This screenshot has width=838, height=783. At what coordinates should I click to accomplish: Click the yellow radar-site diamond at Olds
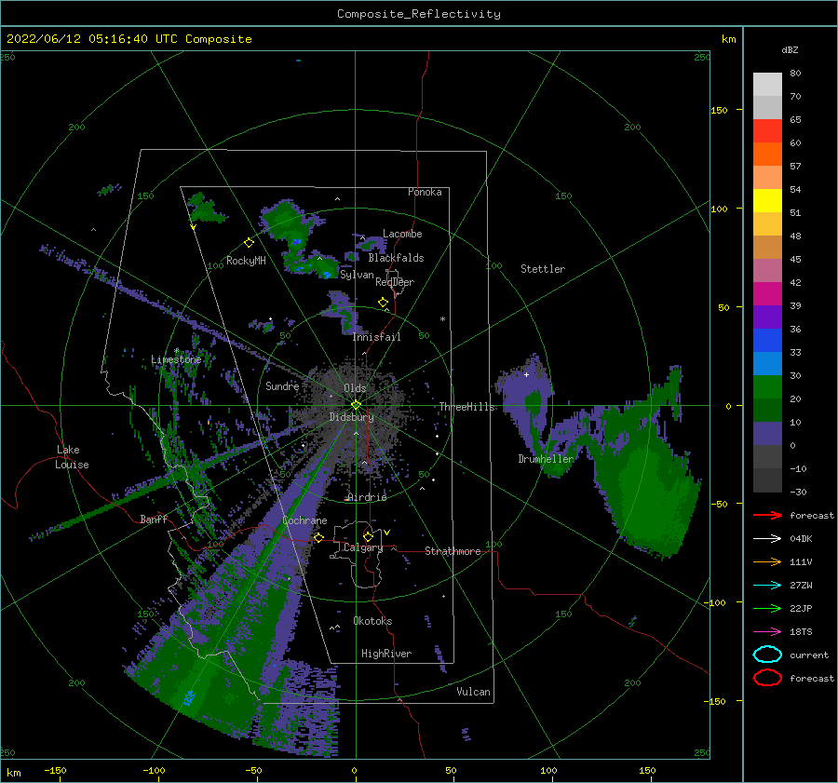[356, 405]
